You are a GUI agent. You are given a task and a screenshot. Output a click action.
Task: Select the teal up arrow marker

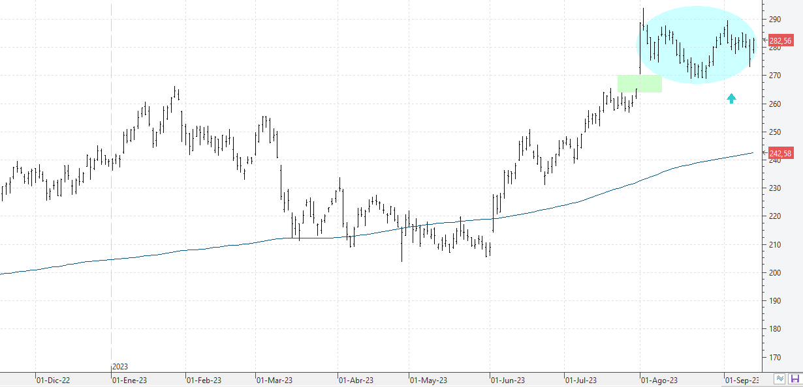click(731, 98)
